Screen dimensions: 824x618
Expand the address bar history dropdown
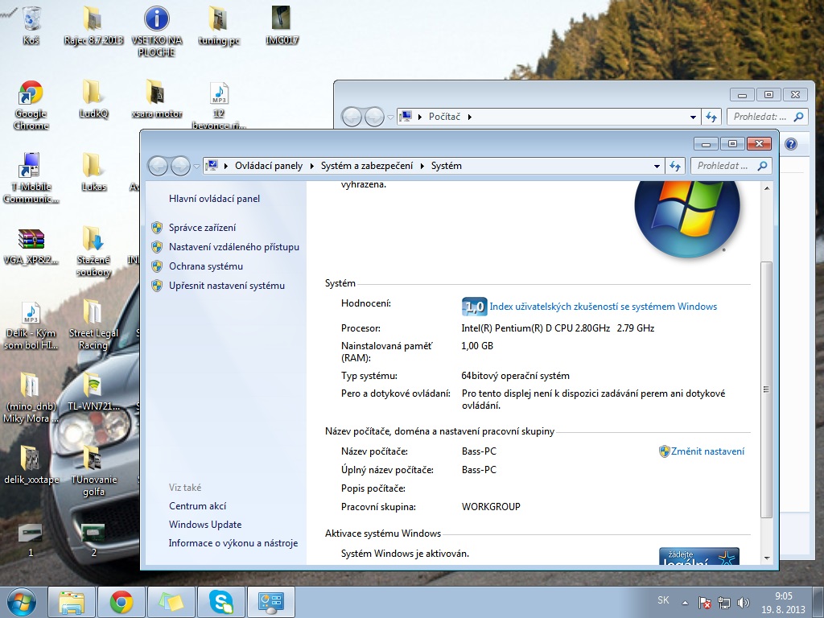point(657,166)
